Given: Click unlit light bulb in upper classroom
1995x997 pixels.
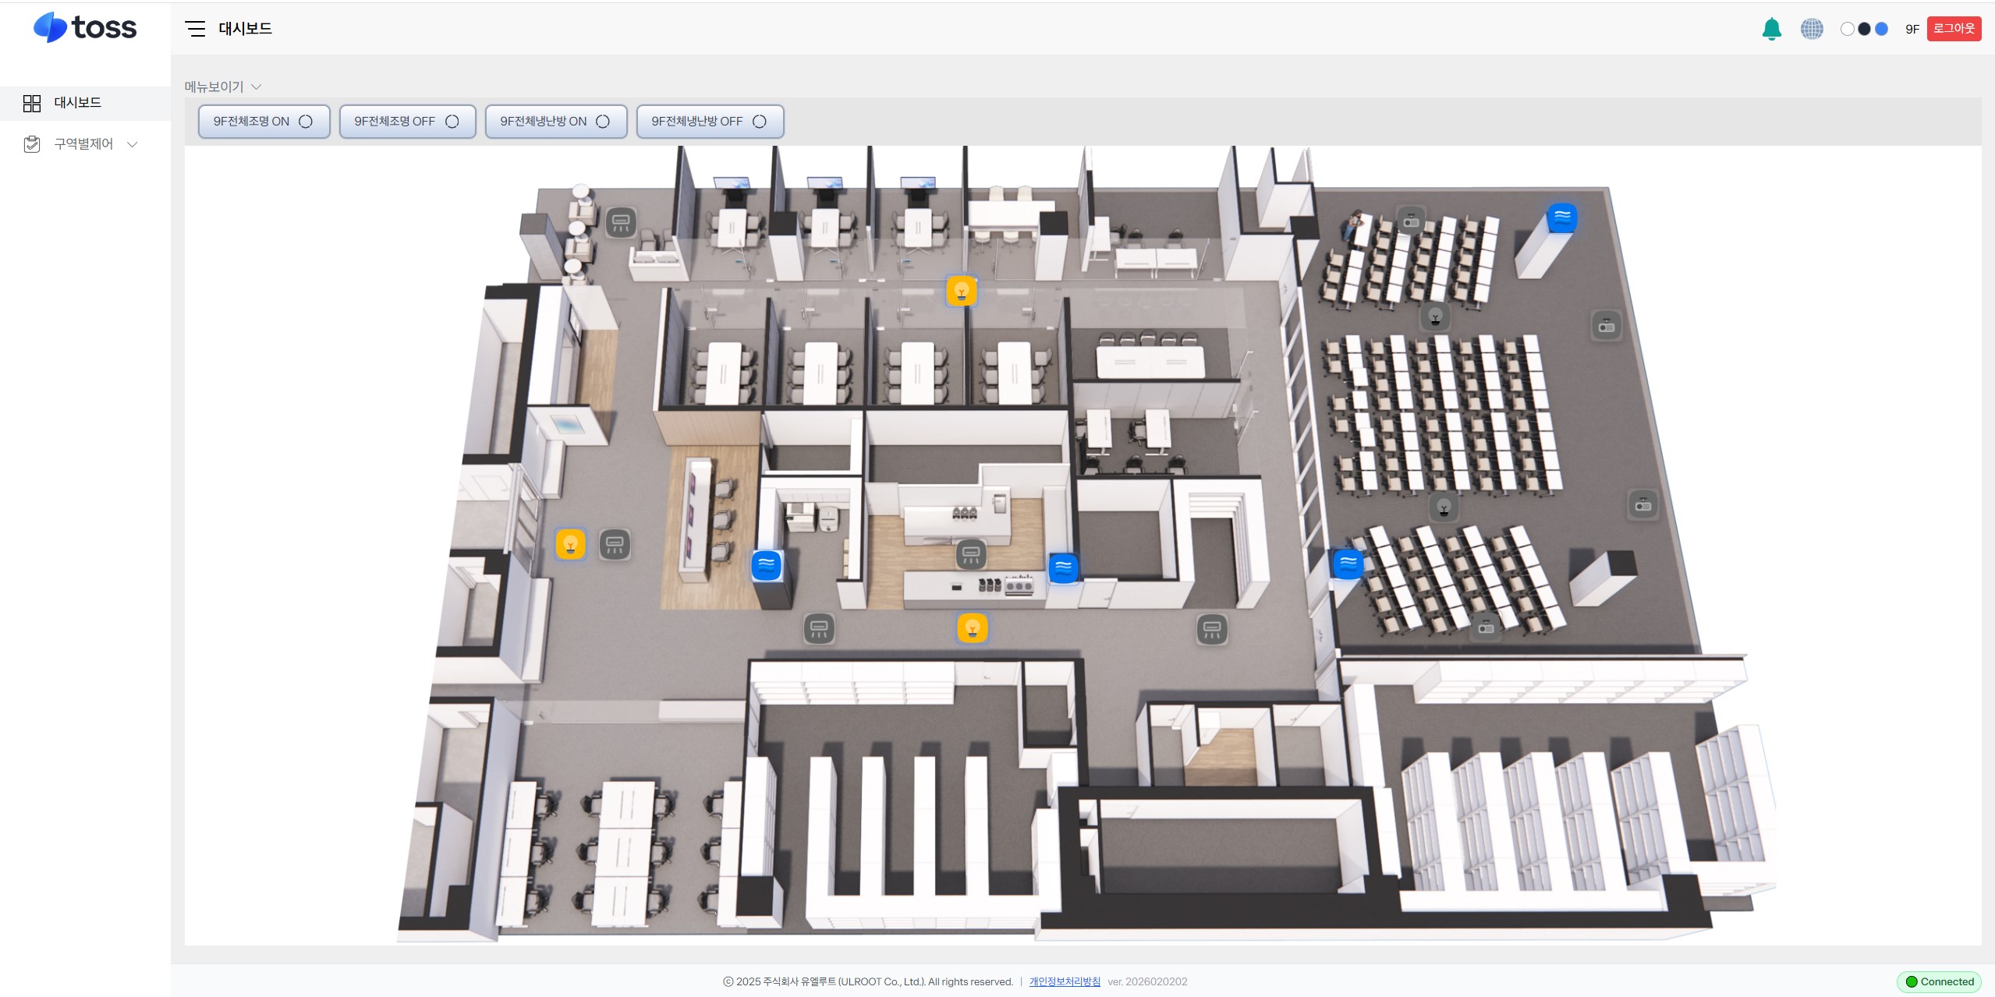Looking at the screenshot, I should 1435,317.
